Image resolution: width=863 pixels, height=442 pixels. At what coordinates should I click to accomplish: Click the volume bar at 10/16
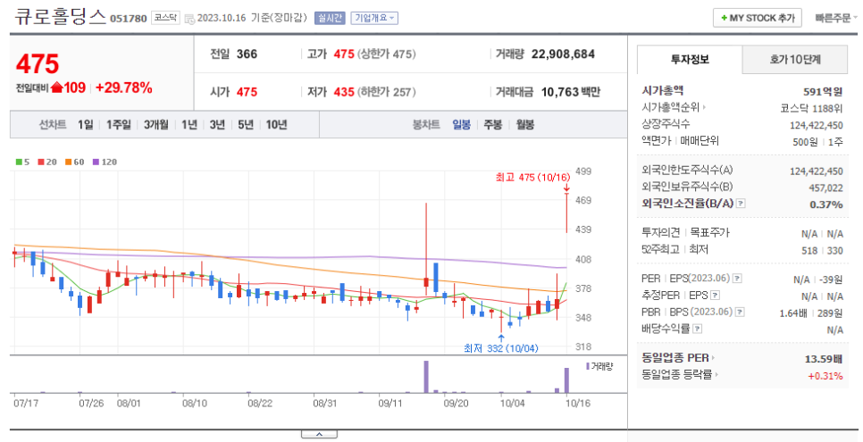(566, 379)
